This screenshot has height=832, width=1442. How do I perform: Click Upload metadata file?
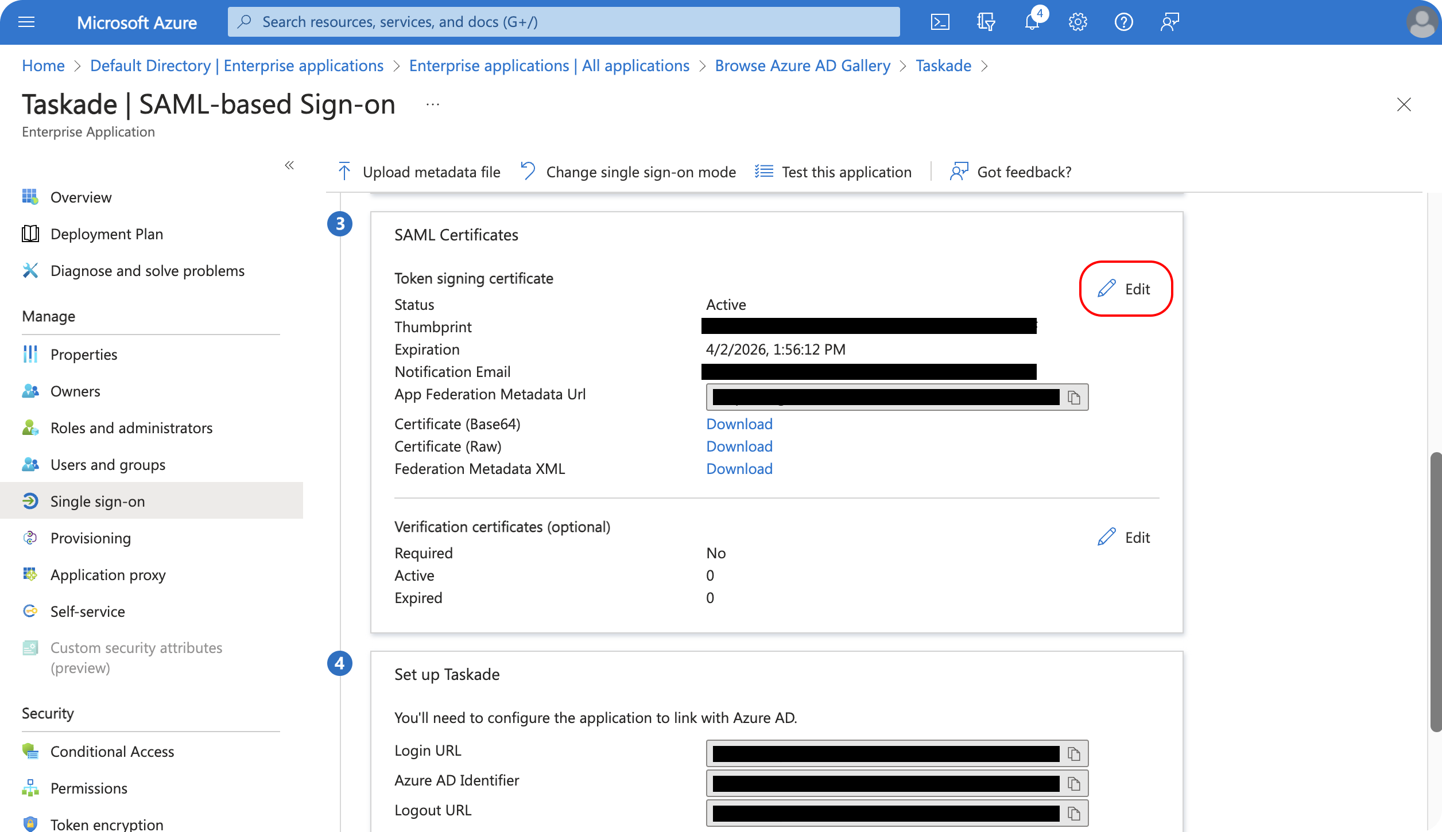pyautogui.click(x=419, y=172)
